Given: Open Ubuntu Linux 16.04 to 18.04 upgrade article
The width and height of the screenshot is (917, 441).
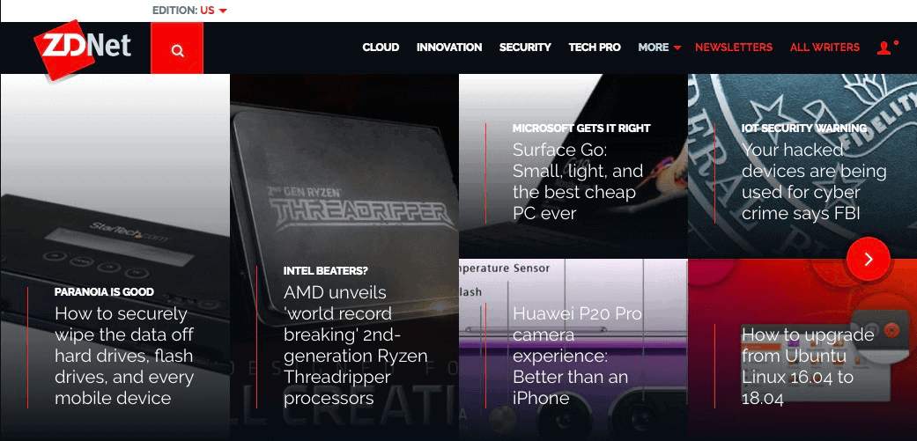Looking at the screenshot, I should (x=808, y=366).
